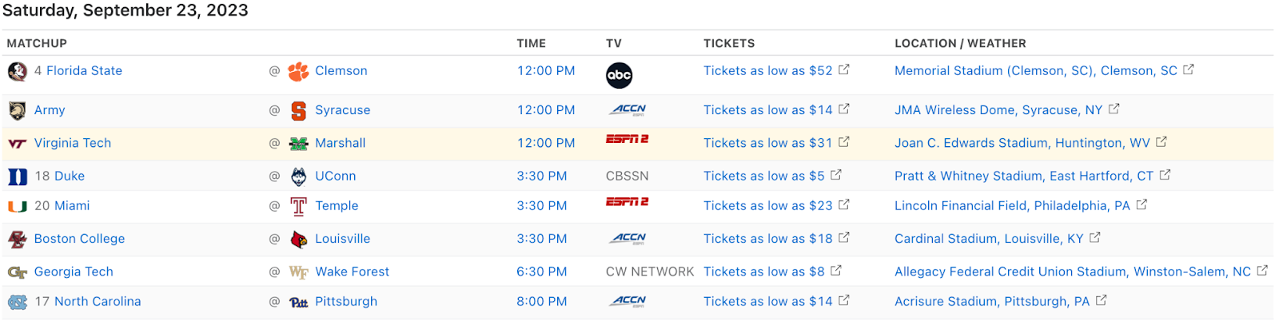Click the external link icon beside Memorial Stadium

[x=1188, y=69]
